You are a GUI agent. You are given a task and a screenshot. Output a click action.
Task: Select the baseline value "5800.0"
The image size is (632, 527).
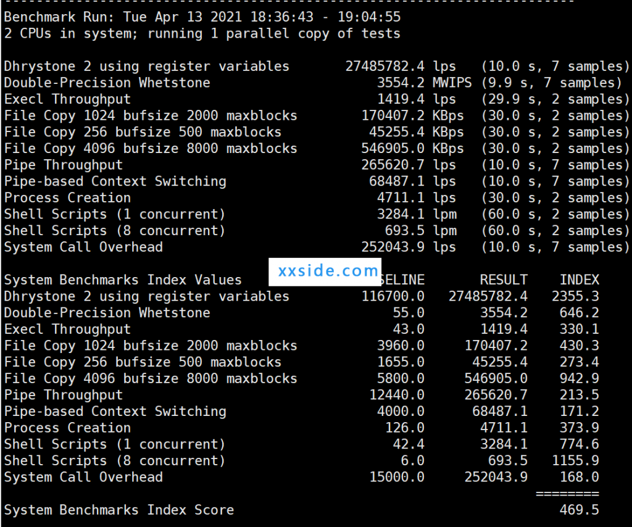(x=401, y=379)
